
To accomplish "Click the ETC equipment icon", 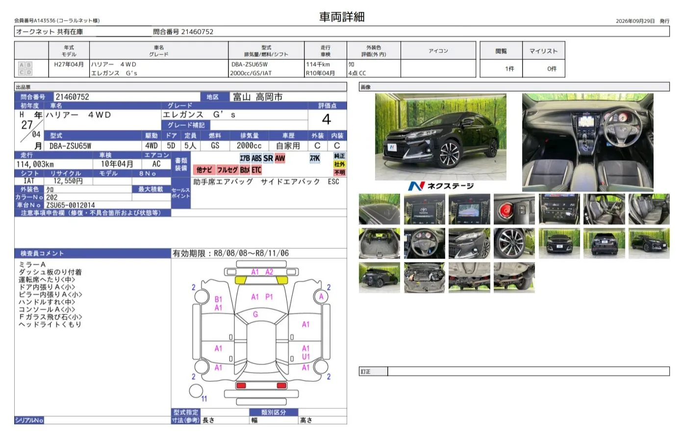I will [x=256, y=170].
